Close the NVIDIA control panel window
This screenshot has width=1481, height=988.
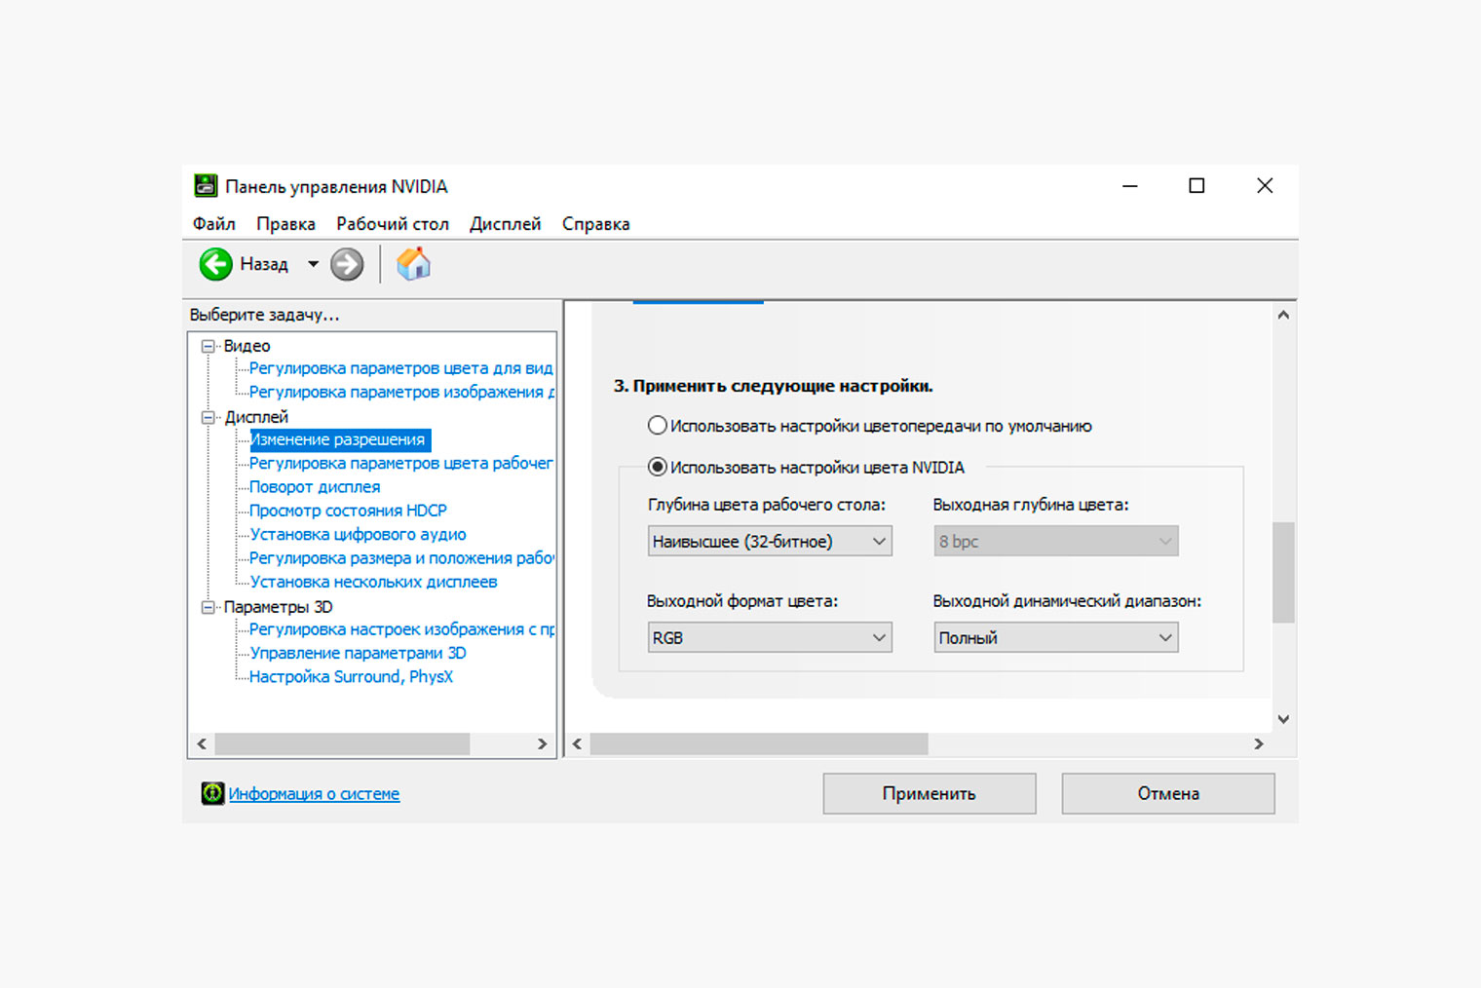1265,185
